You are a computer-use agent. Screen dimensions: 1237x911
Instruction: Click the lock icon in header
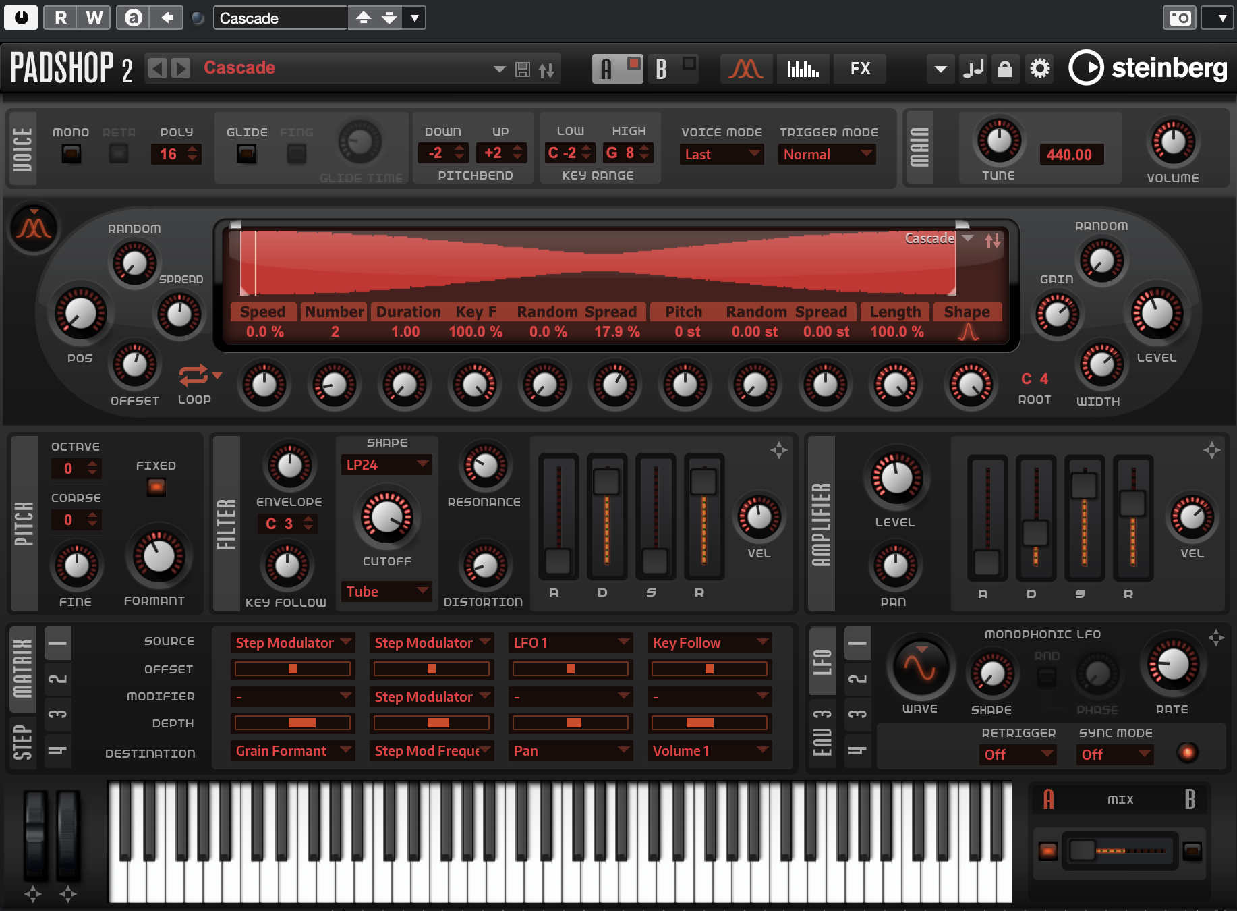(x=1005, y=69)
